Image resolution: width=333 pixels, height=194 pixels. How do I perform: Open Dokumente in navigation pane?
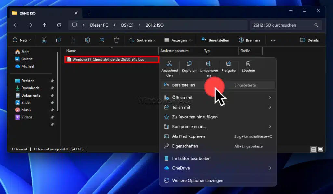point(28,95)
